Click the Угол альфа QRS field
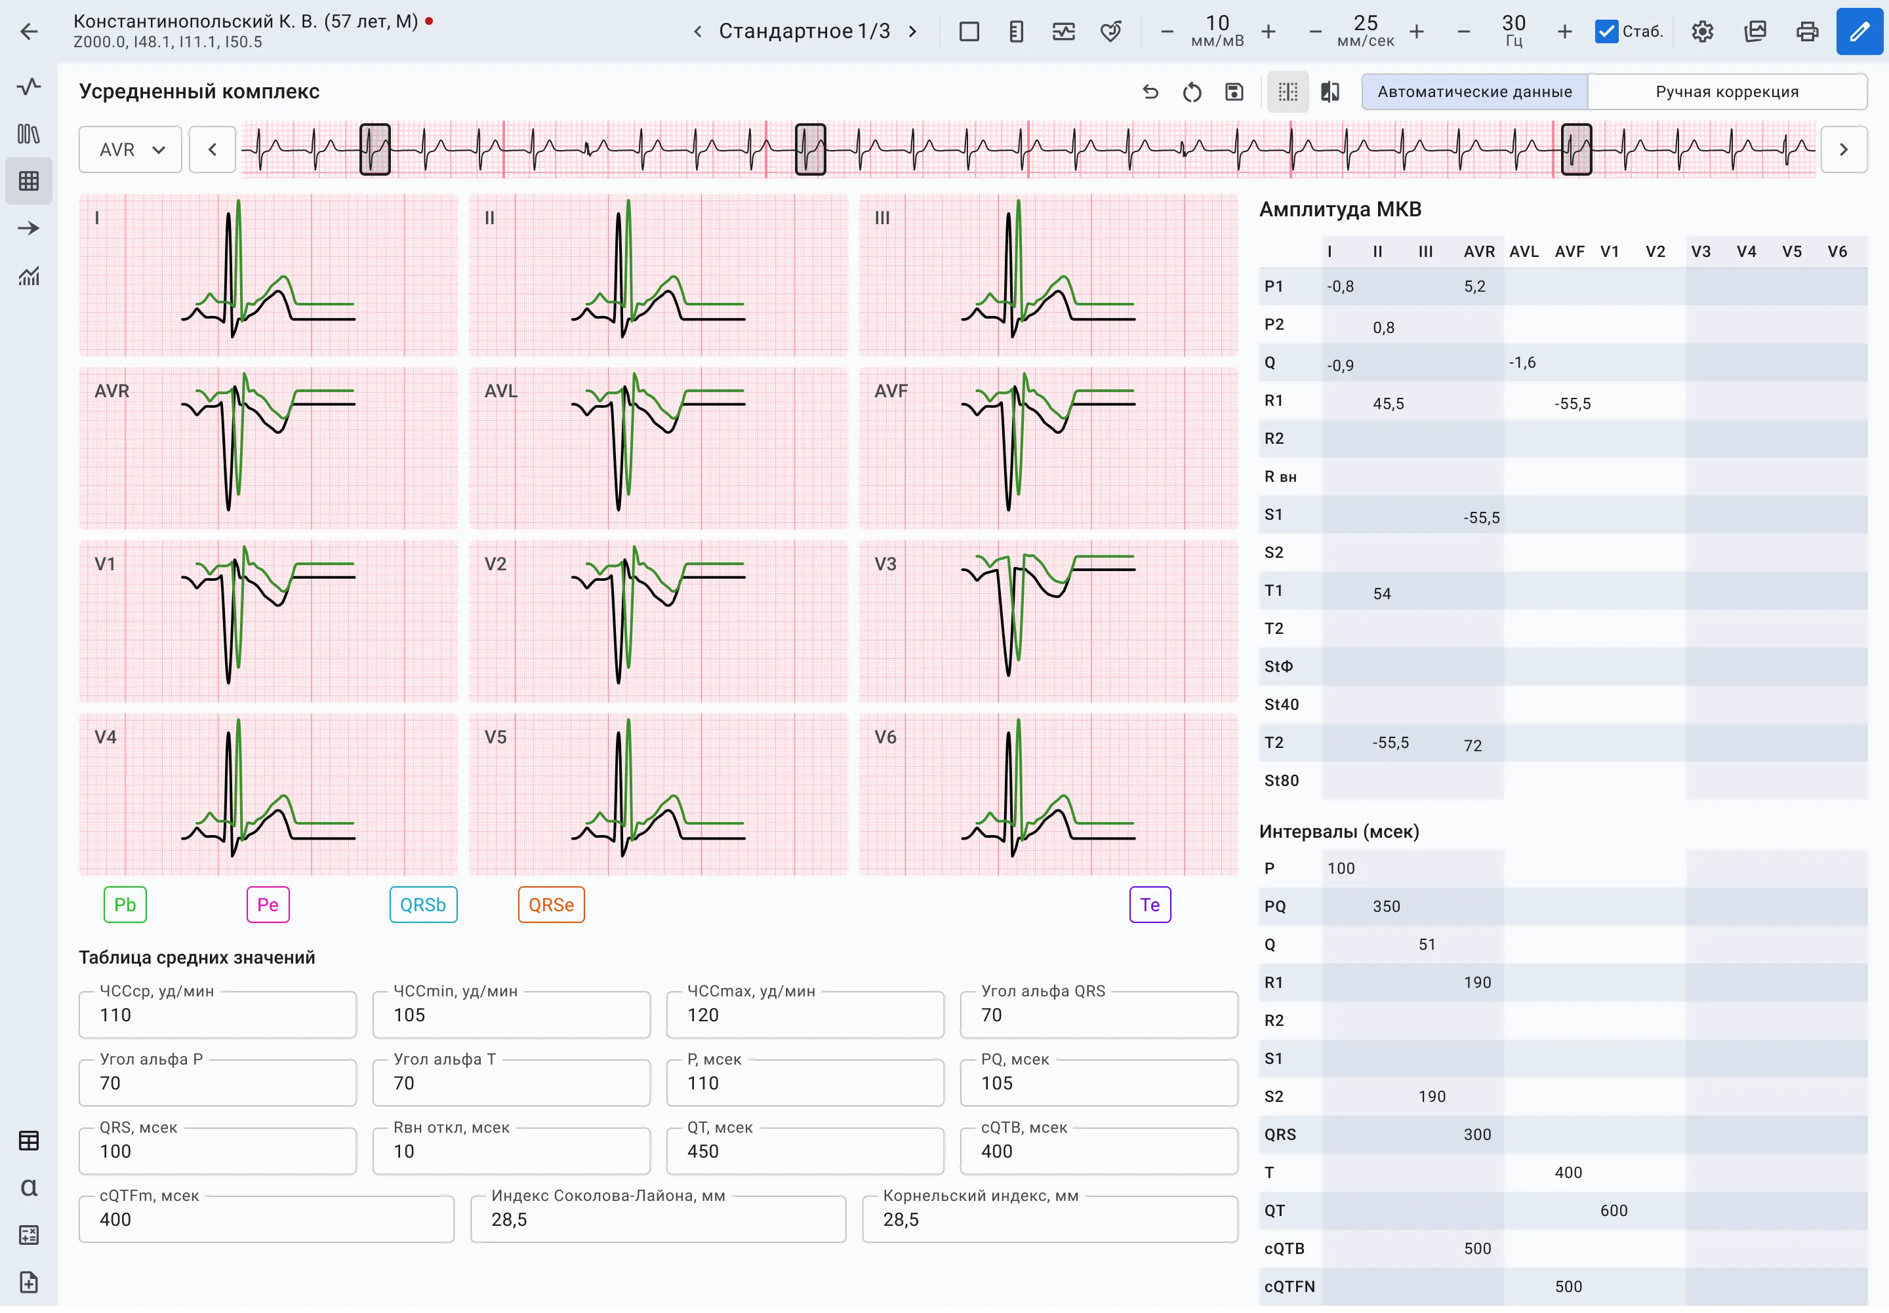 [x=1099, y=1015]
